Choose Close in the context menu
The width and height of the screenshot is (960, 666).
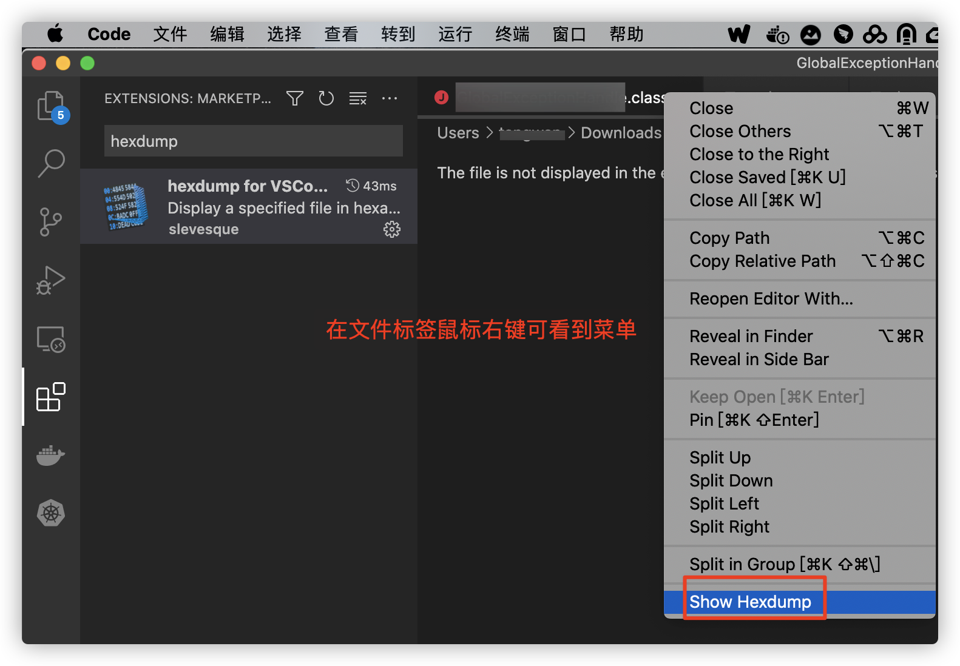coord(800,108)
